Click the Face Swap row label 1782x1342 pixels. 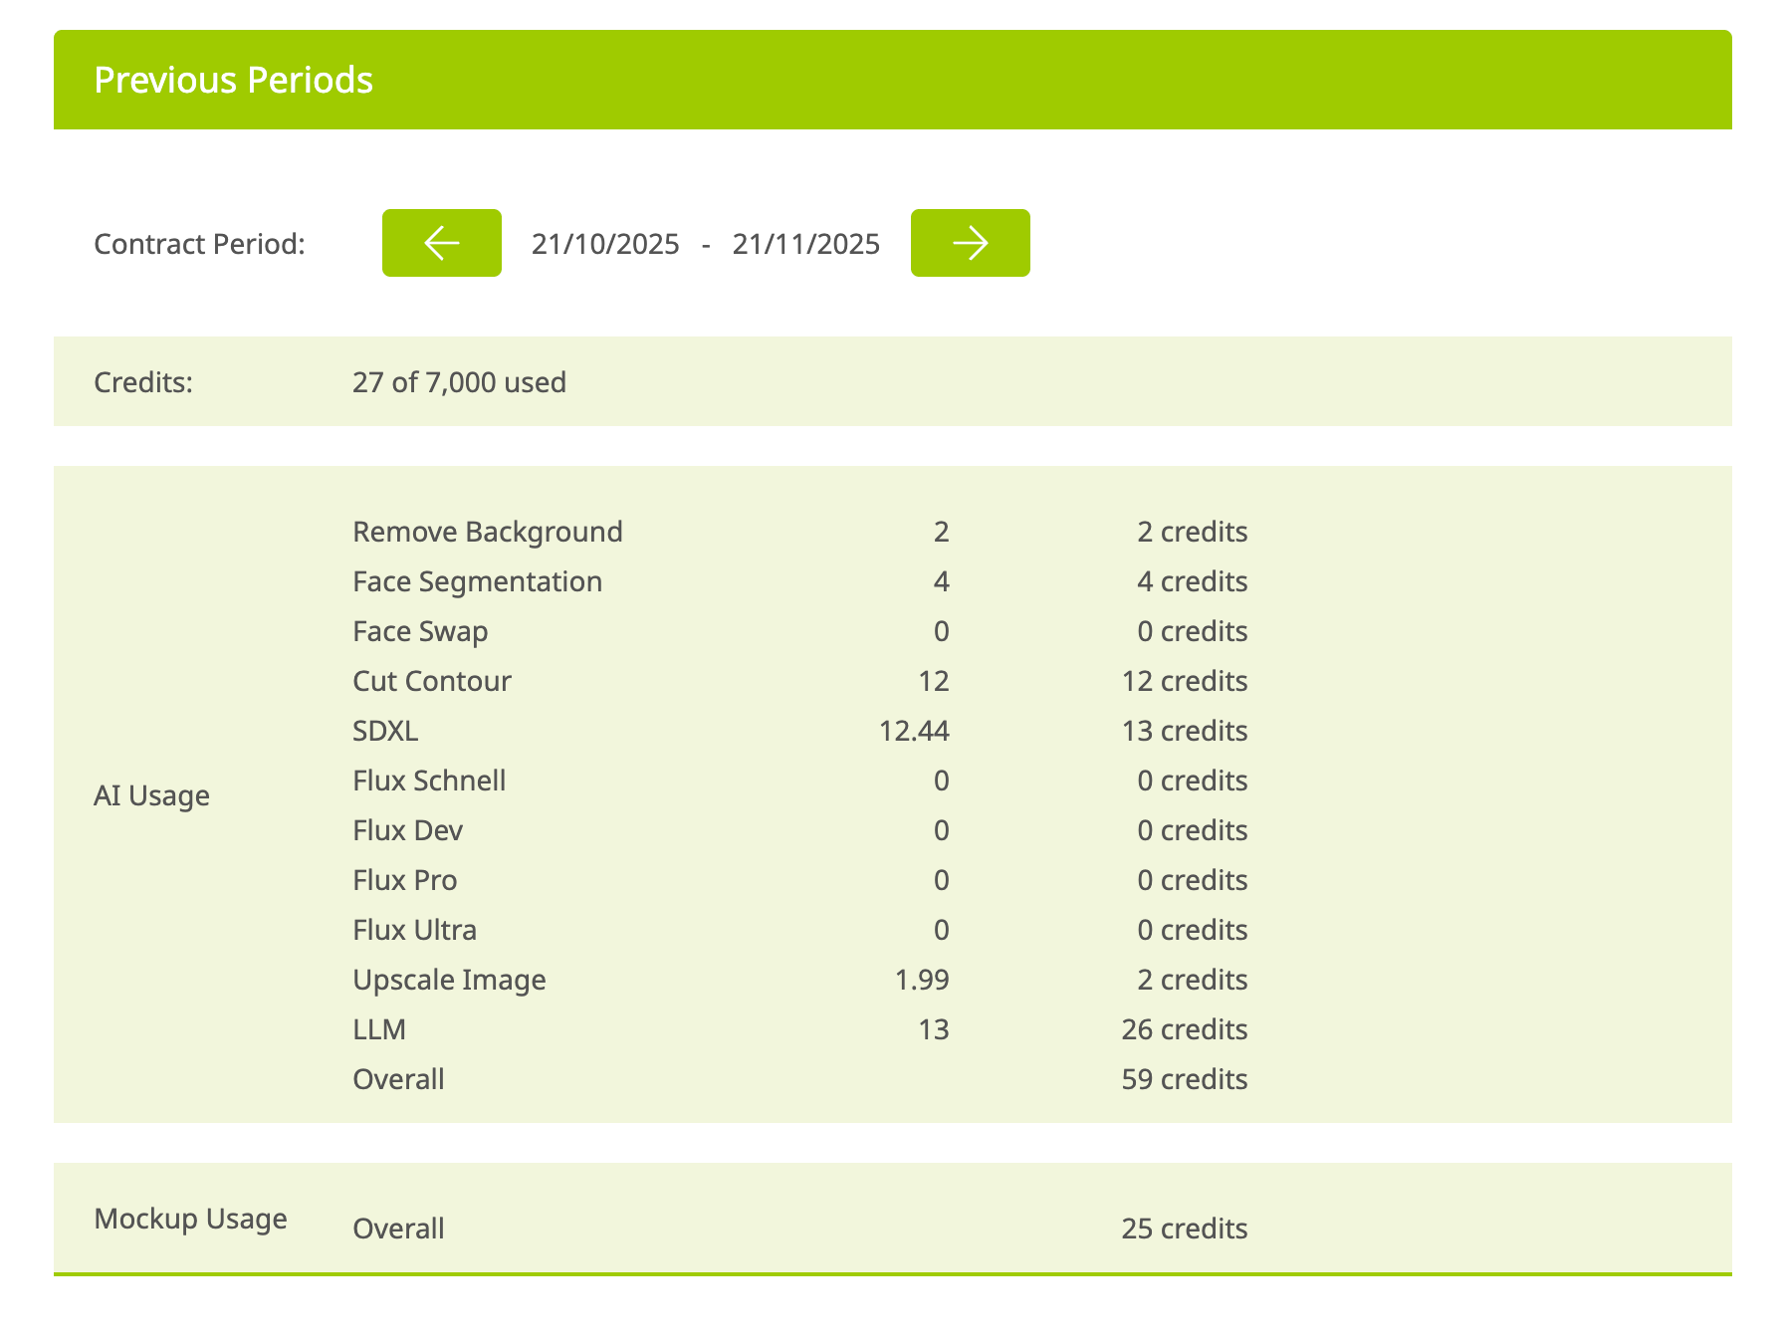[420, 631]
